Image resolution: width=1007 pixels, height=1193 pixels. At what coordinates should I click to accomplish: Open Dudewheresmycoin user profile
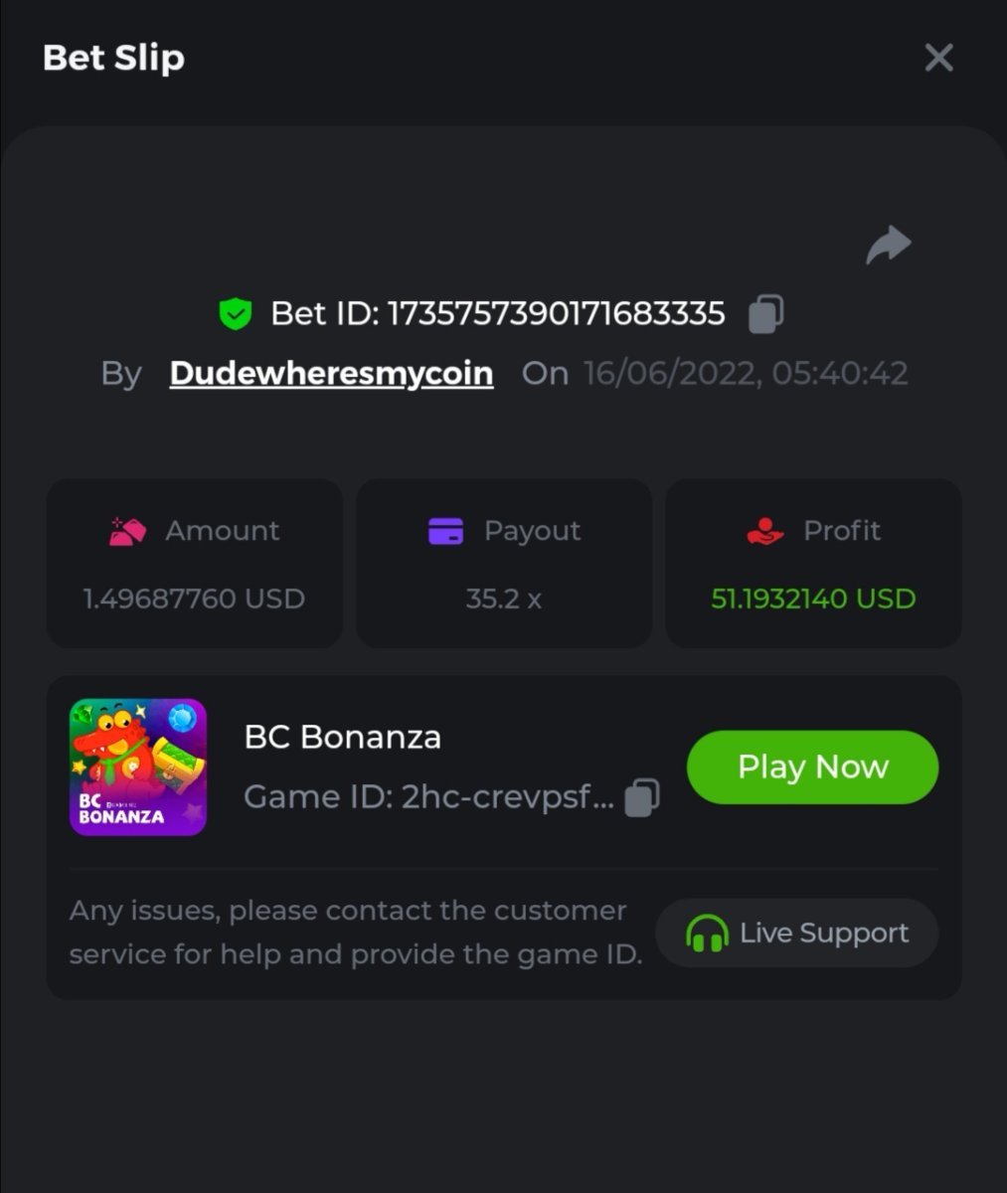point(331,374)
